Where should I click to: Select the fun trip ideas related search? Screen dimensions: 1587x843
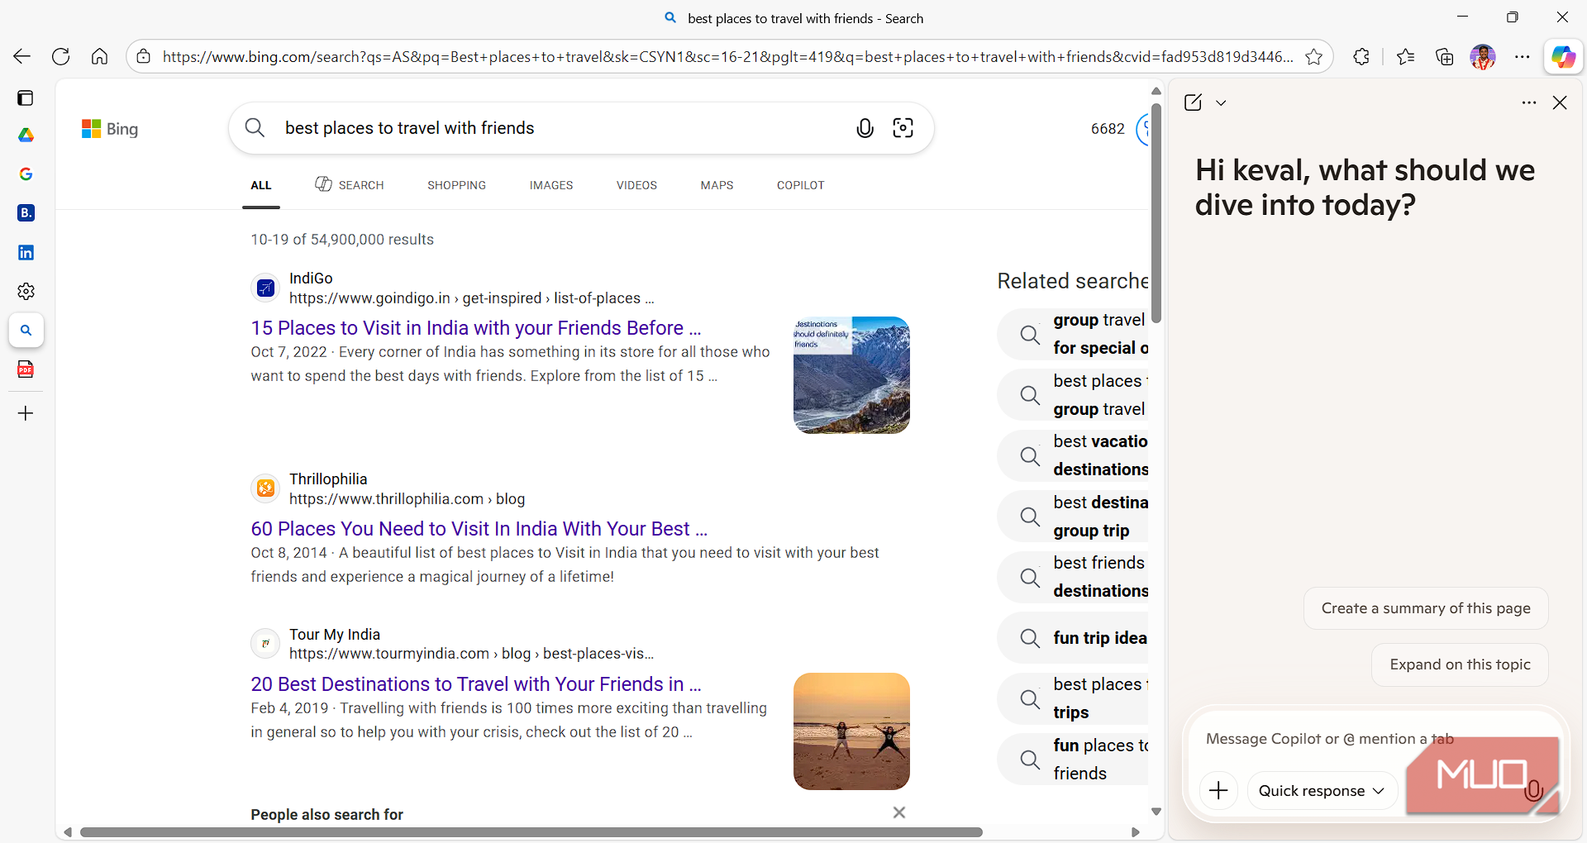pos(1074,638)
